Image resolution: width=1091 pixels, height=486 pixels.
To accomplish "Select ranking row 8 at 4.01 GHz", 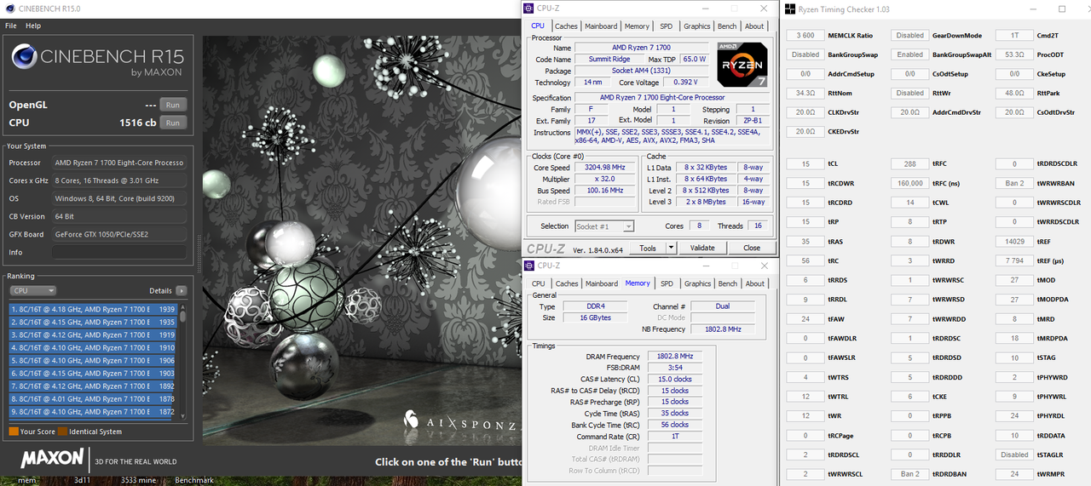I will click(92, 398).
